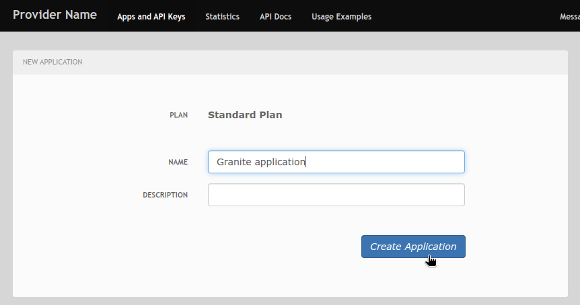View Usage Examples in navigation

pos(341,17)
